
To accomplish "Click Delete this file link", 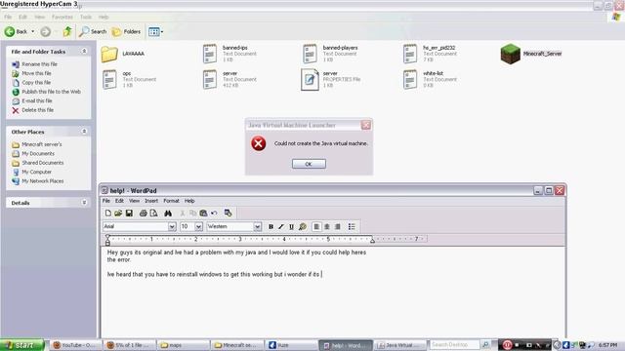I will click(37, 110).
